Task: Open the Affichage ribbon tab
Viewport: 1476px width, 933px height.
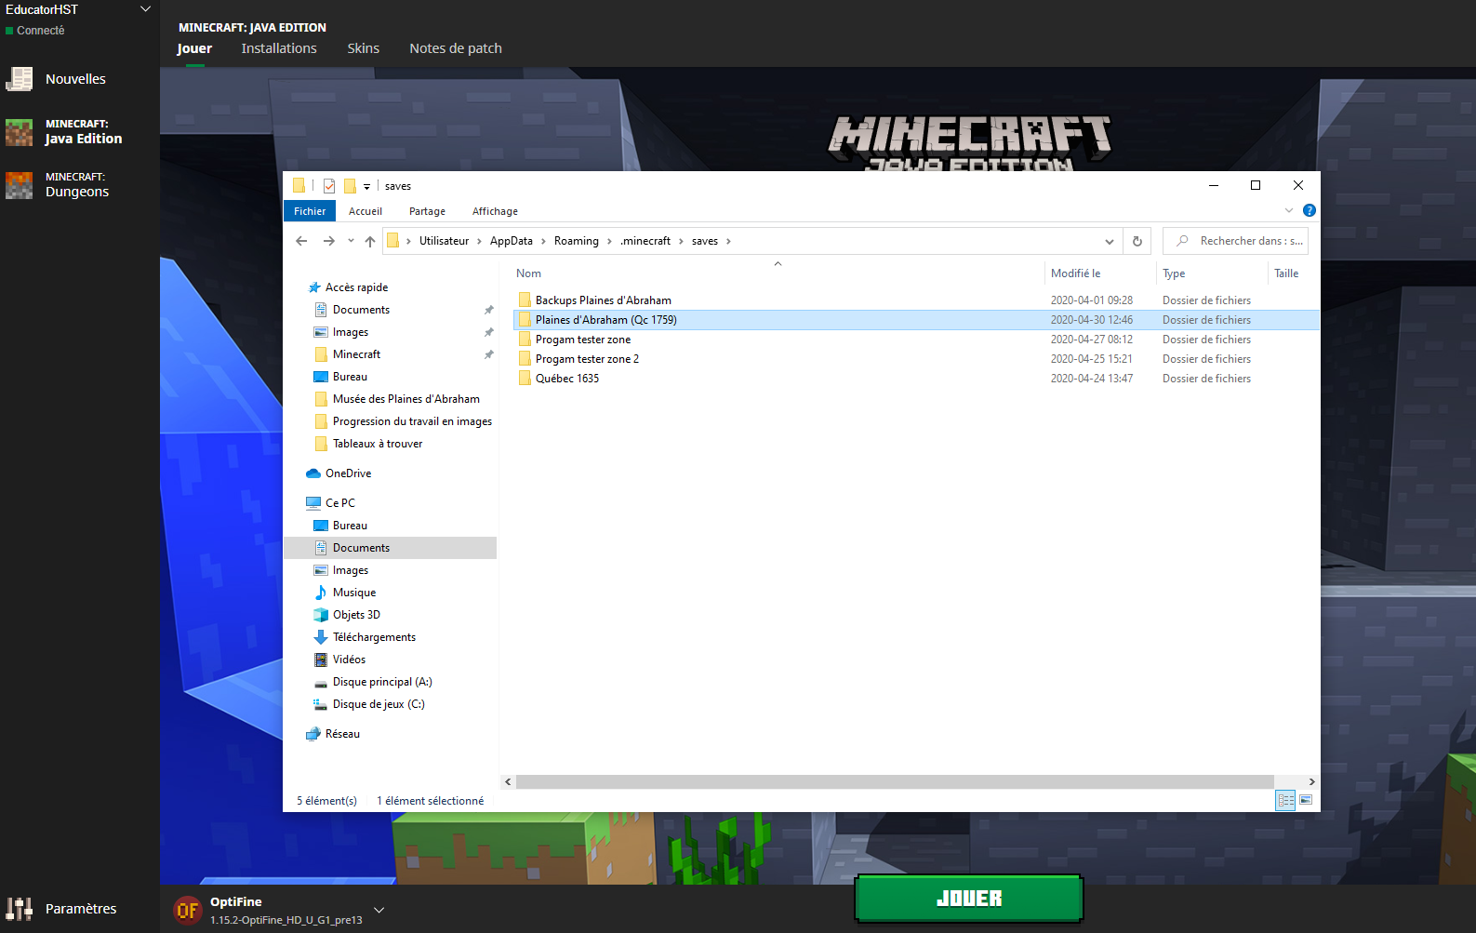Action: click(495, 211)
